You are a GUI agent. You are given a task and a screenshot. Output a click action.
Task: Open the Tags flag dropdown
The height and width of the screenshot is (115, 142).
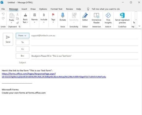53,18
